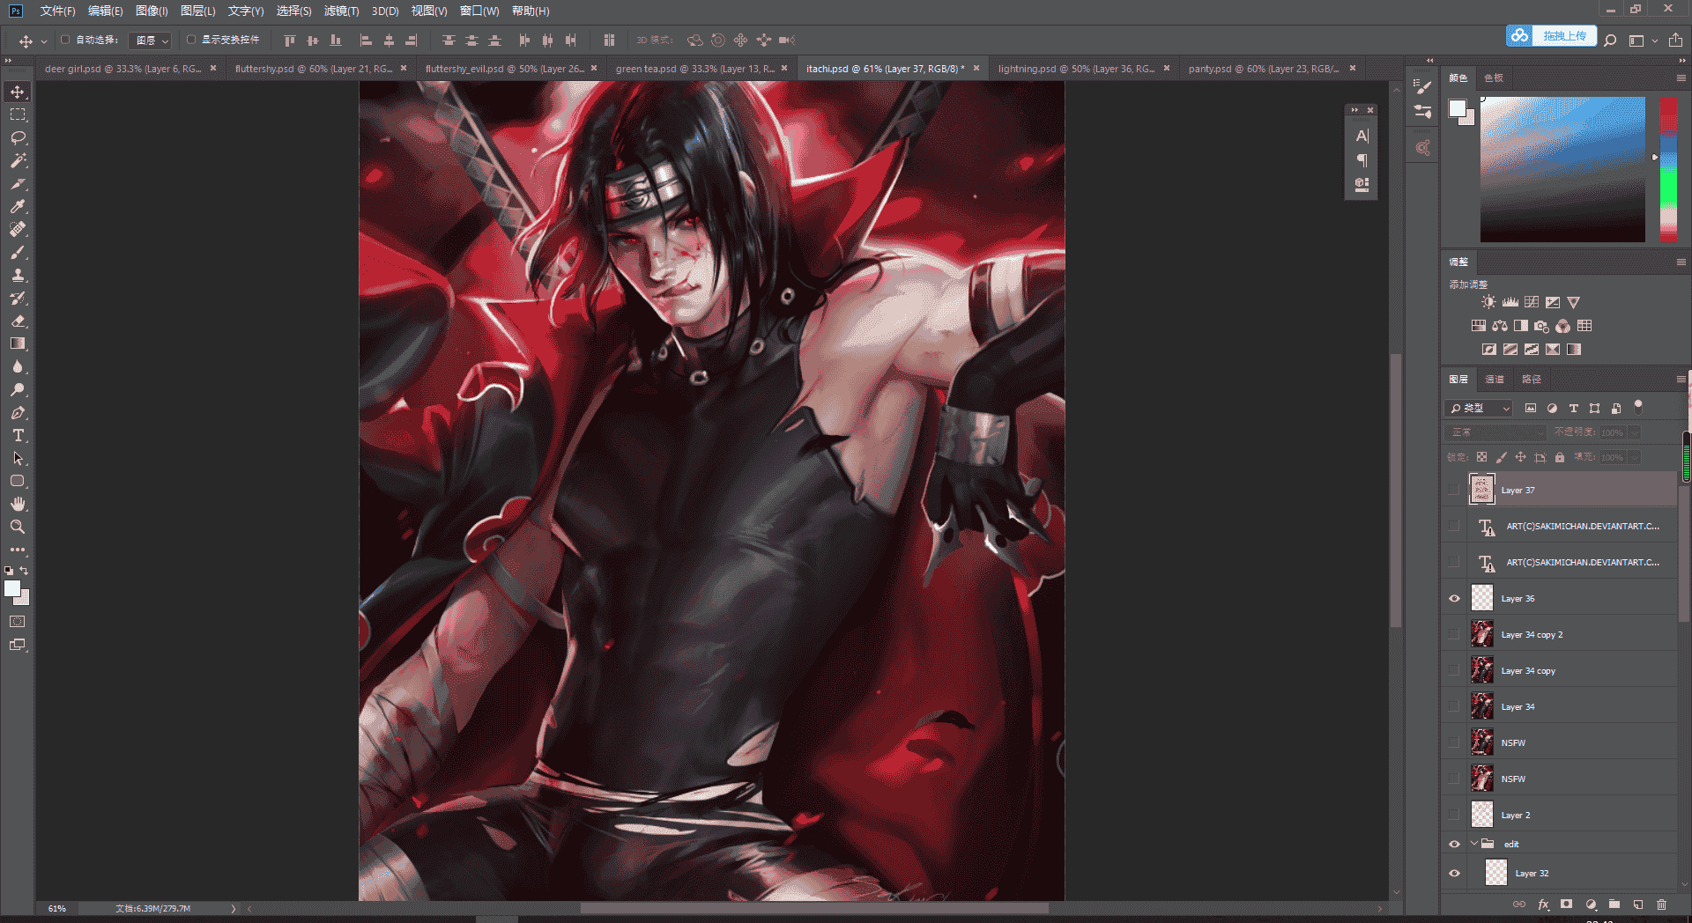This screenshot has width=1692, height=923.
Task: Open the Paths panel tab
Action: tap(1532, 379)
